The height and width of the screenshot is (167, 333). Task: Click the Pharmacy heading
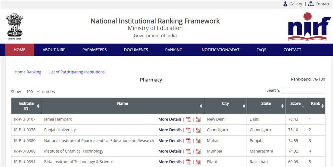[151, 80]
